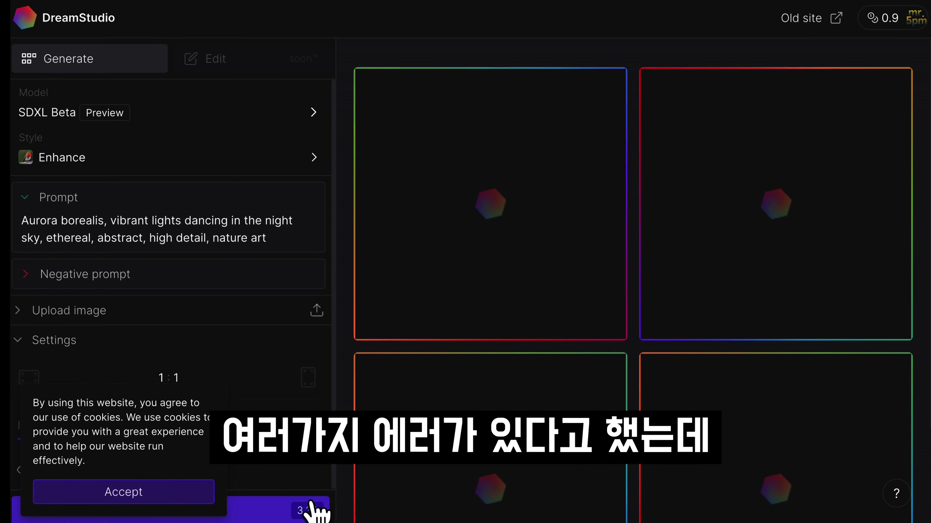The height and width of the screenshot is (523, 931).
Task: Click the Style label text
Action: 31,138
